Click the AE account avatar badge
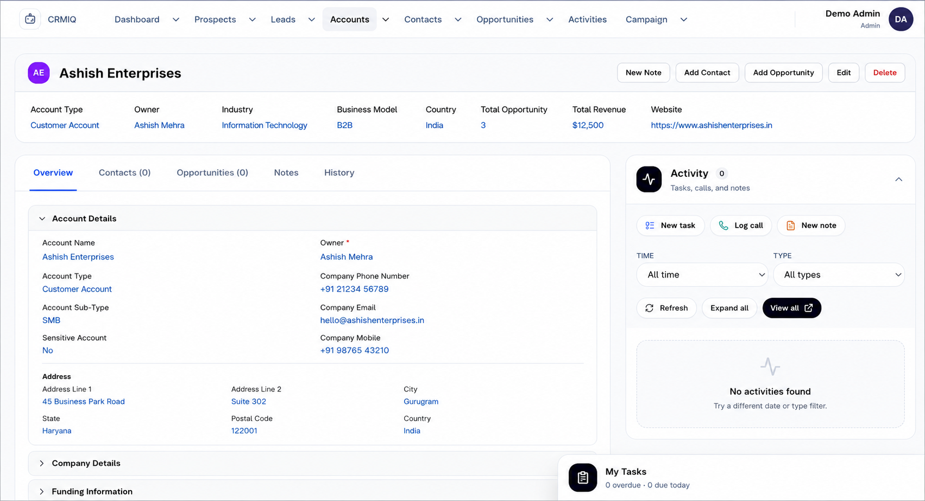 pyautogui.click(x=39, y=73)
